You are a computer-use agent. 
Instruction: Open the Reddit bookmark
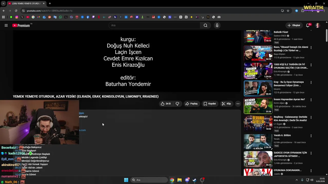[x=49, y=17]
